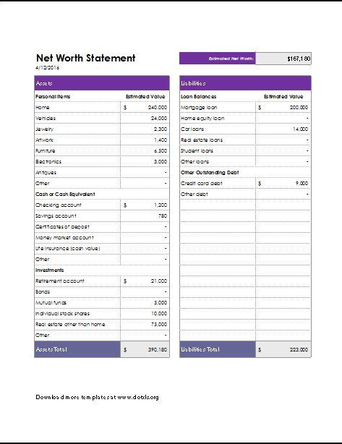The image size is (342, 444).
Task: Select the Car loans value cell
Action: [x=283, y=129]
